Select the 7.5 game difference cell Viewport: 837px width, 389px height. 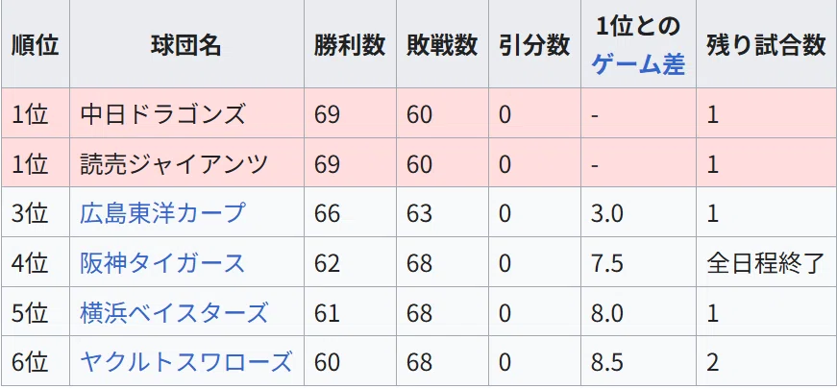click(x=638, y=263)
